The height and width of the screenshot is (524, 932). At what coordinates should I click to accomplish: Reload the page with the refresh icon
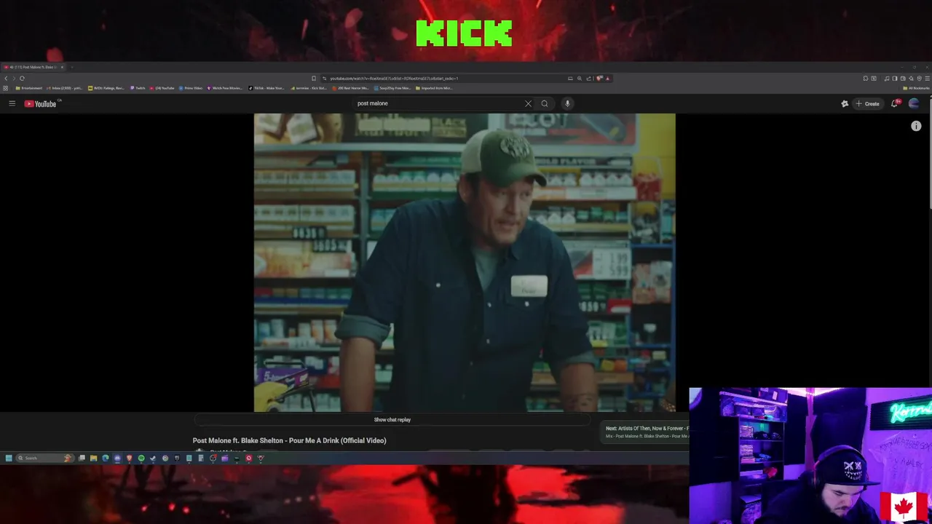coord(22,79)
